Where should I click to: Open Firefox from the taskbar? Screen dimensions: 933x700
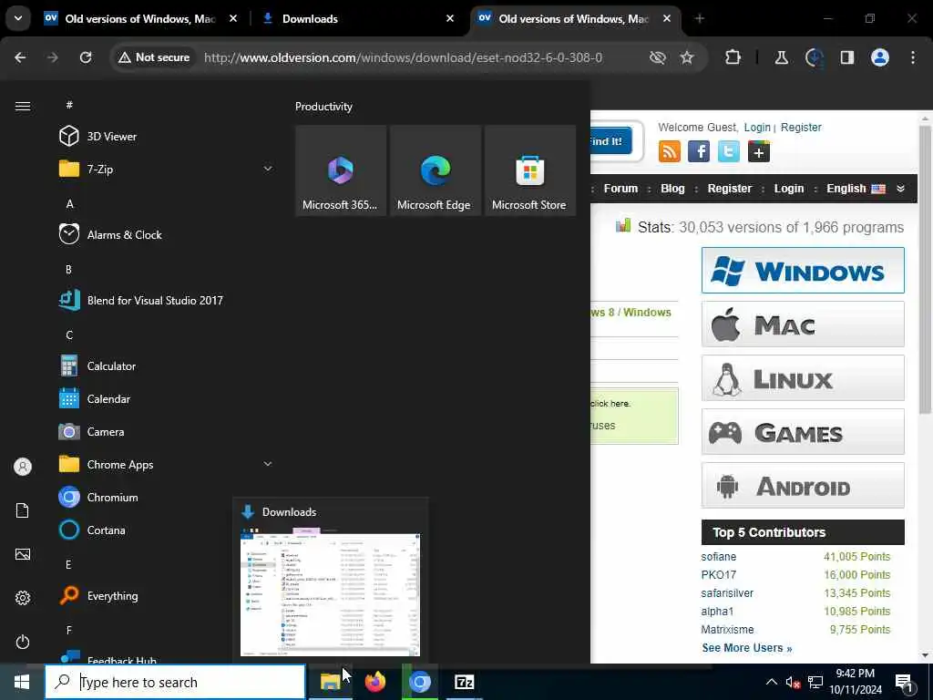tap(374, 682)
